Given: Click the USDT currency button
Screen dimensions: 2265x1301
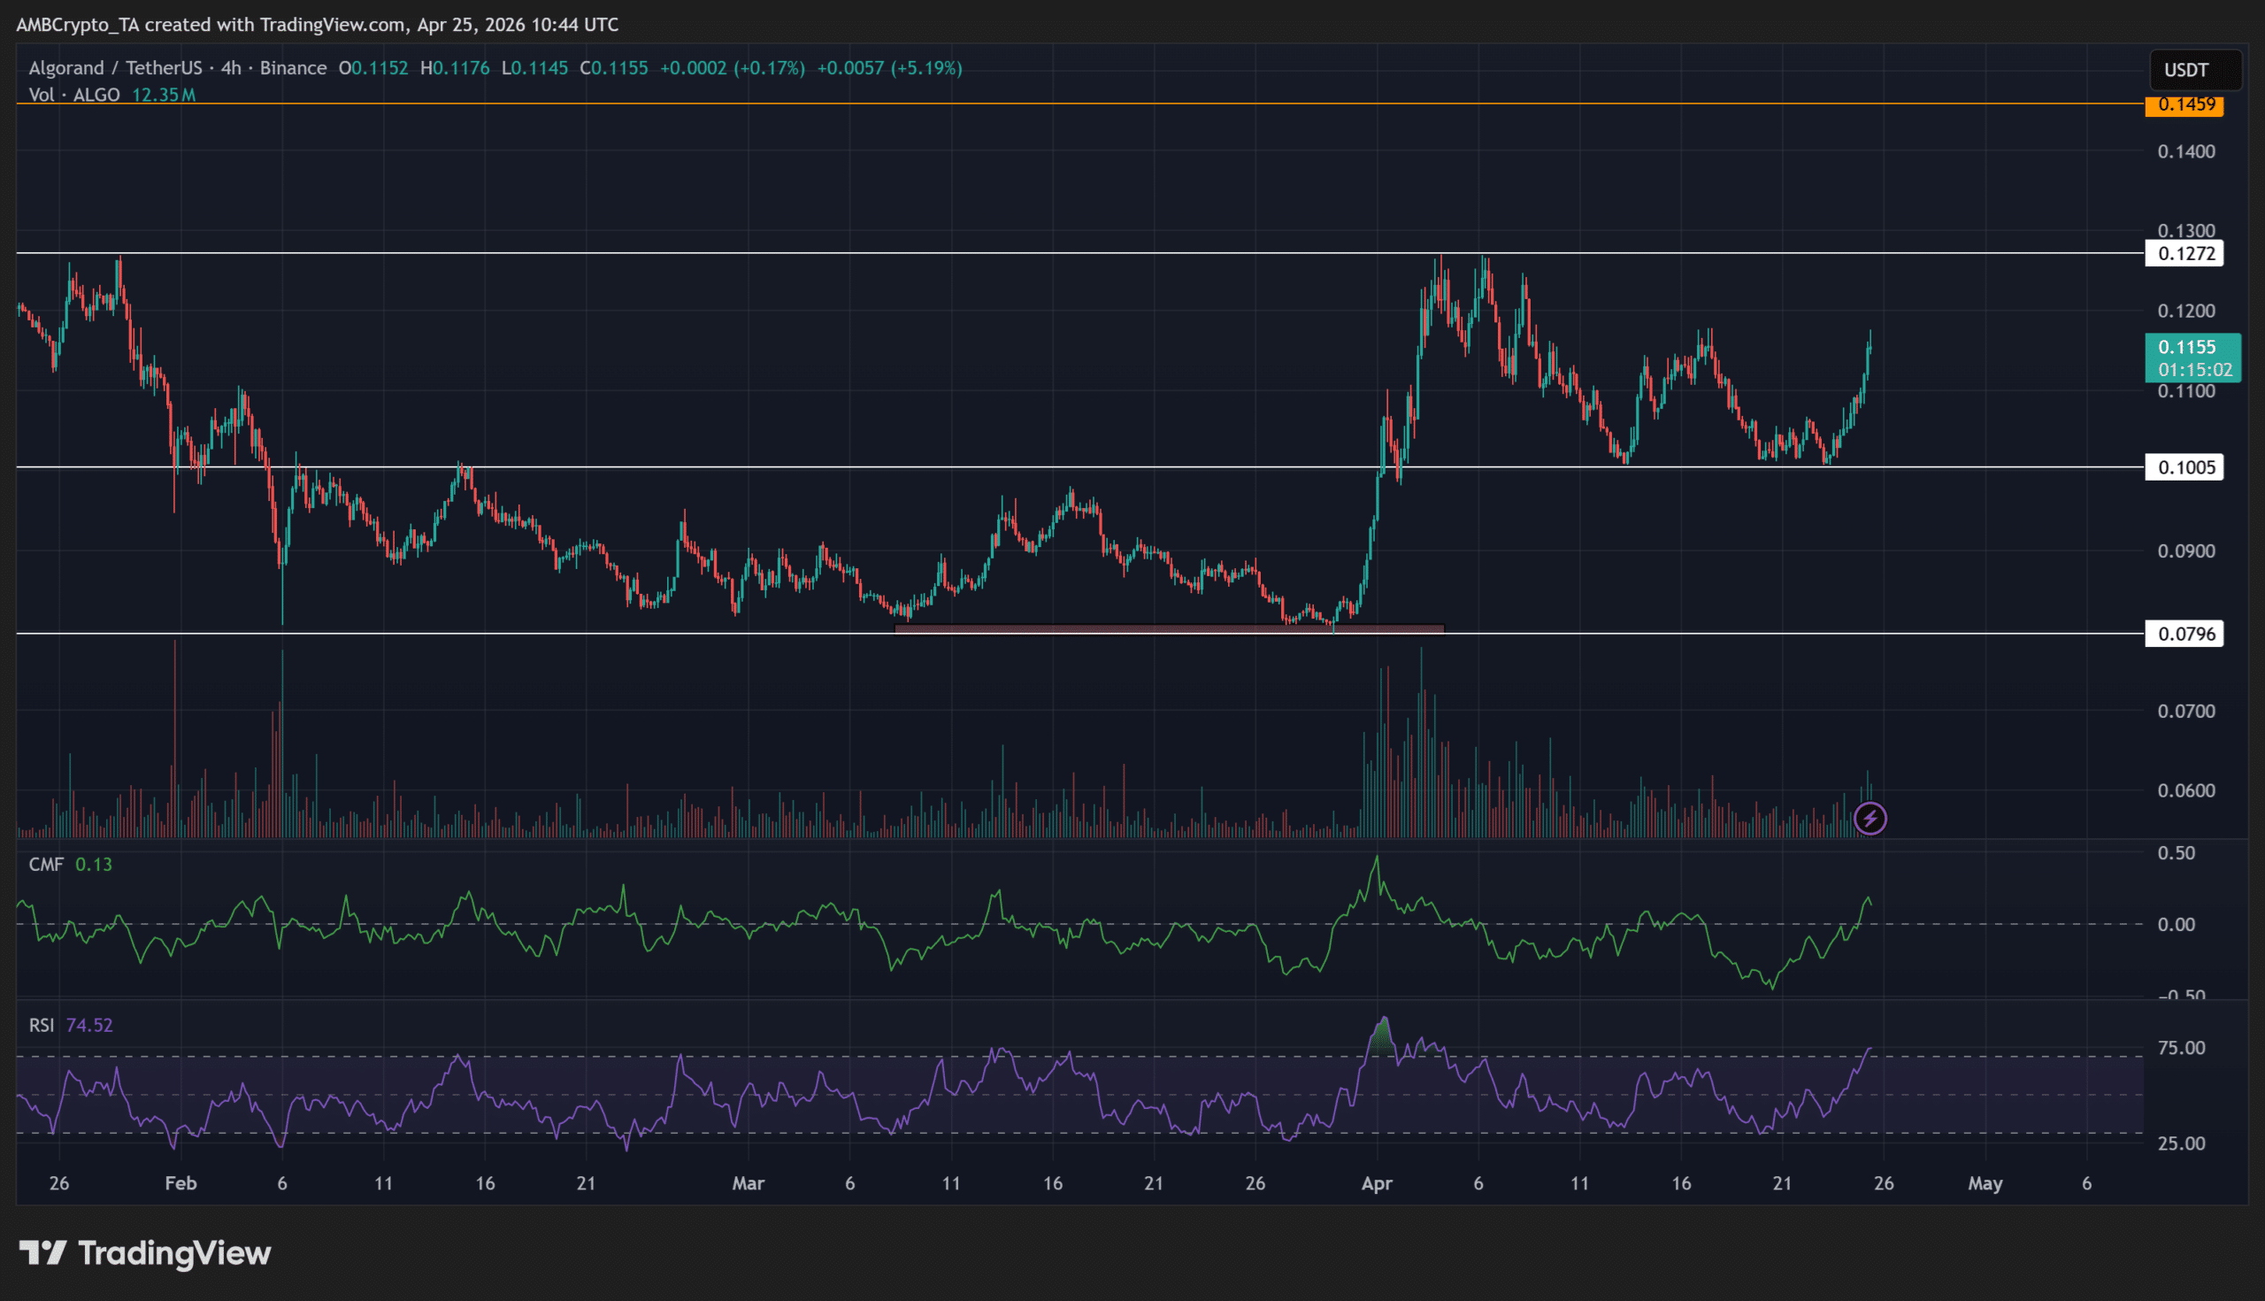Looking at the screenshot, I should [2194, 70].
